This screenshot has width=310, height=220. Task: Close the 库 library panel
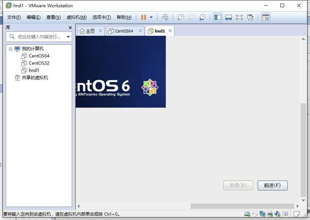coord(70,27)
